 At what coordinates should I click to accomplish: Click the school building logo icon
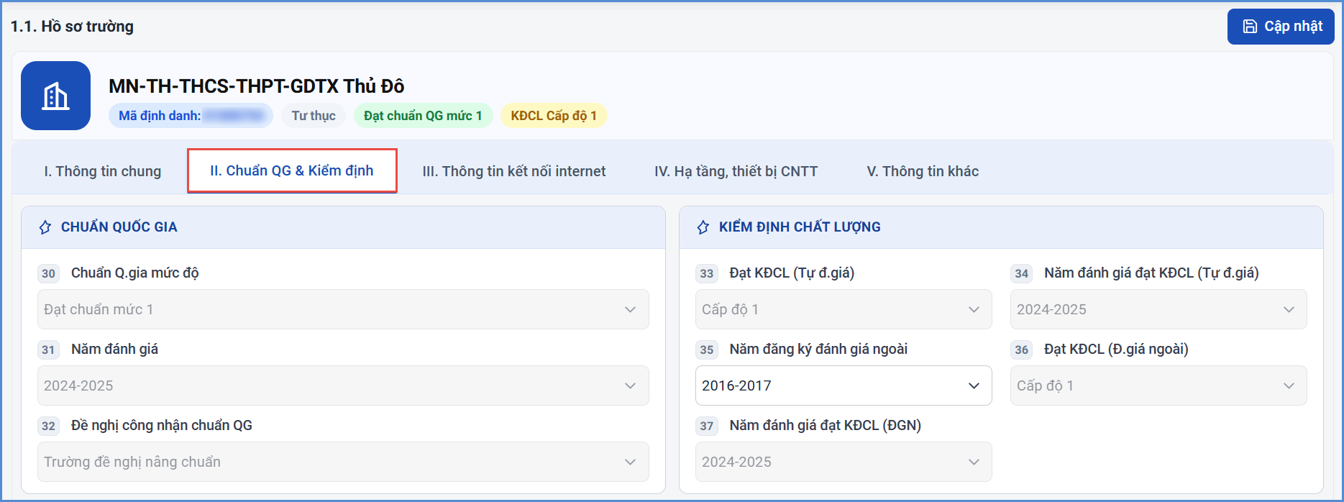(55, 96)
